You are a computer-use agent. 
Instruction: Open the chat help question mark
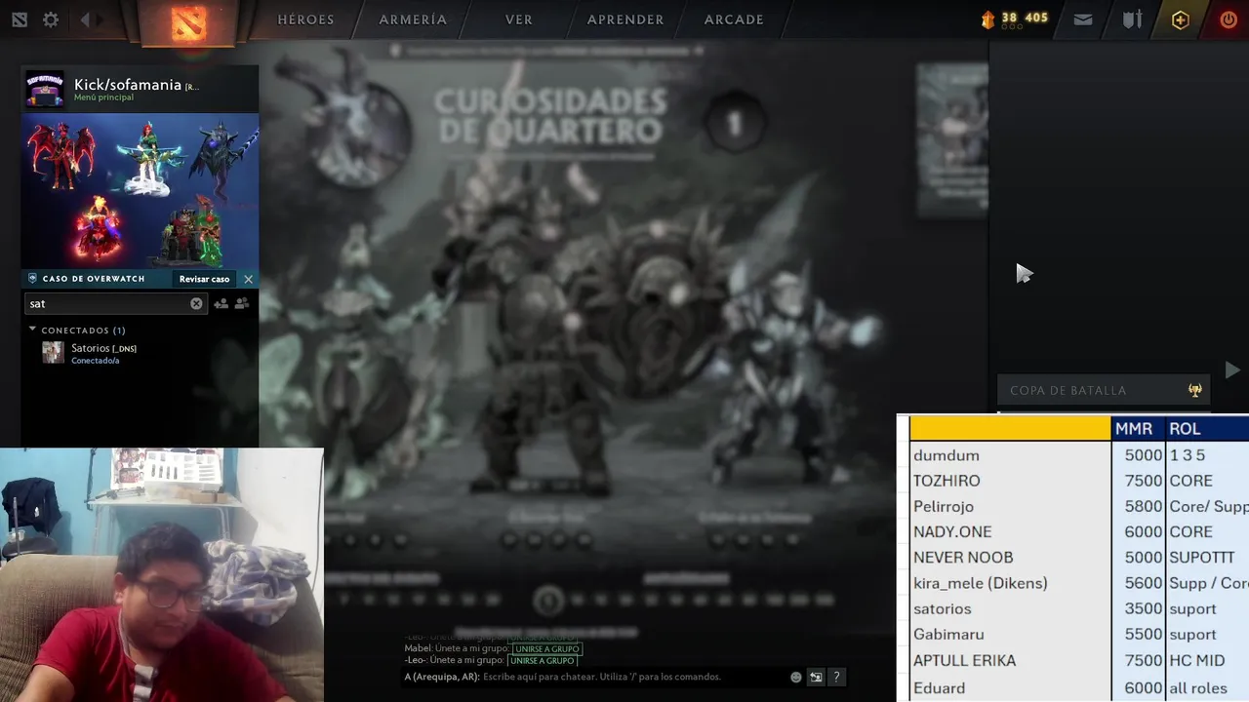point(836,677)
